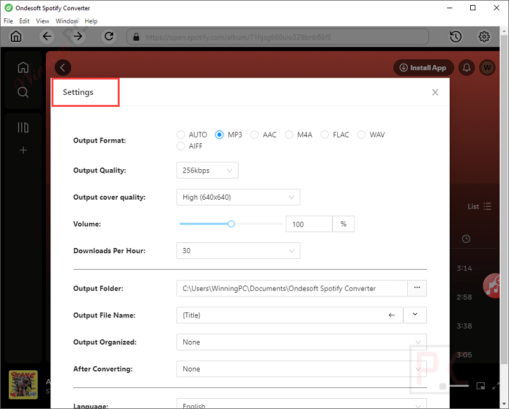509x409 pixels.
Task: Click the album cover thumbnail
Action: coord(23,385)
